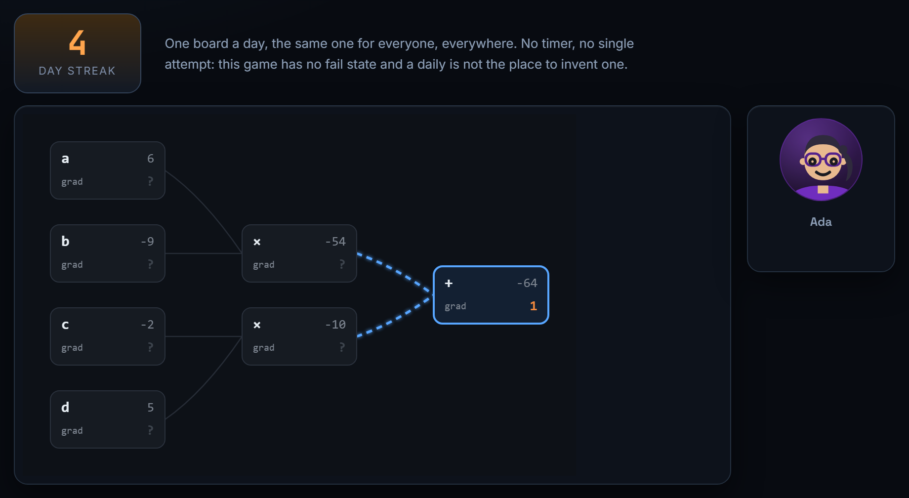The width and height of the screenshot is (909, 498).
Task: Select input node c with value -2
Action: [x=108, y=336]
